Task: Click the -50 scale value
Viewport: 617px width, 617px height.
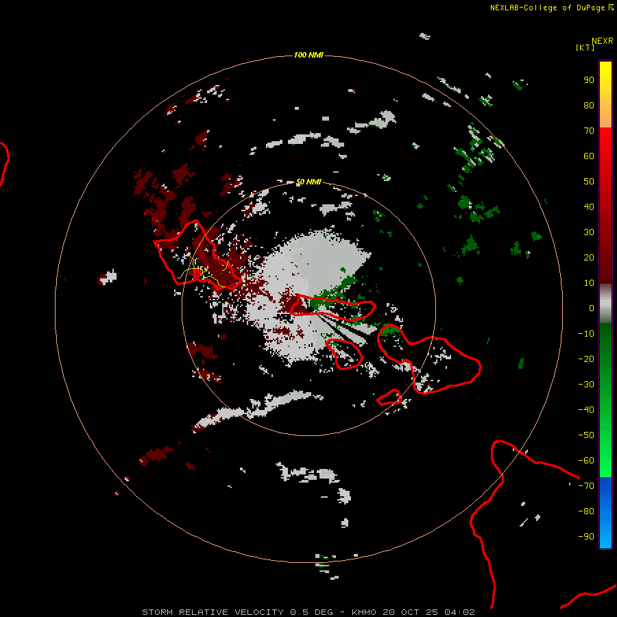Action: (x=586, y=435)
